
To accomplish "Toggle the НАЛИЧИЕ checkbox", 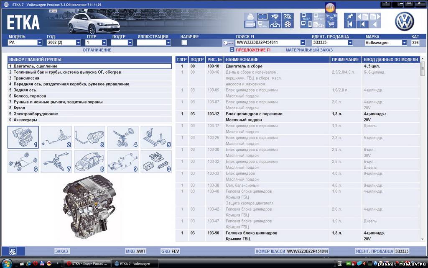I will point(184,43).
